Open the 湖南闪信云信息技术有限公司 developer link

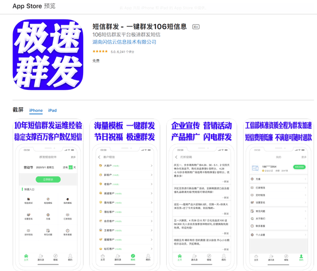click(124, 42)
